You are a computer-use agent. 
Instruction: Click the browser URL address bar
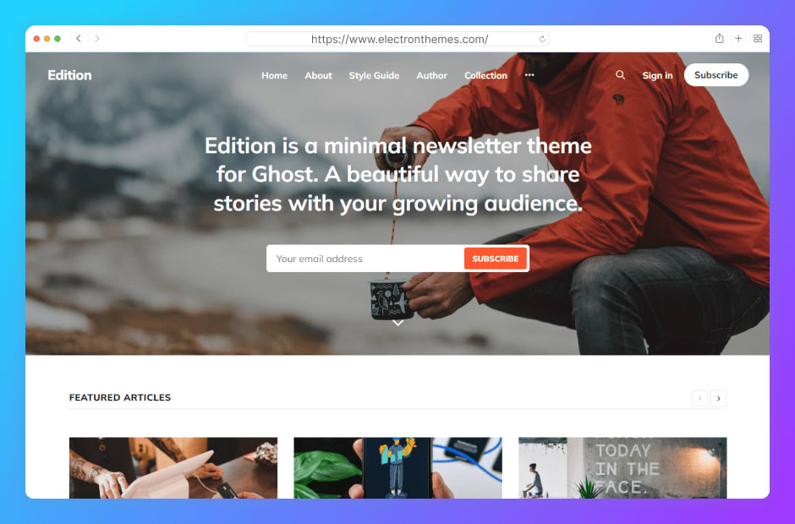point(397,39)
